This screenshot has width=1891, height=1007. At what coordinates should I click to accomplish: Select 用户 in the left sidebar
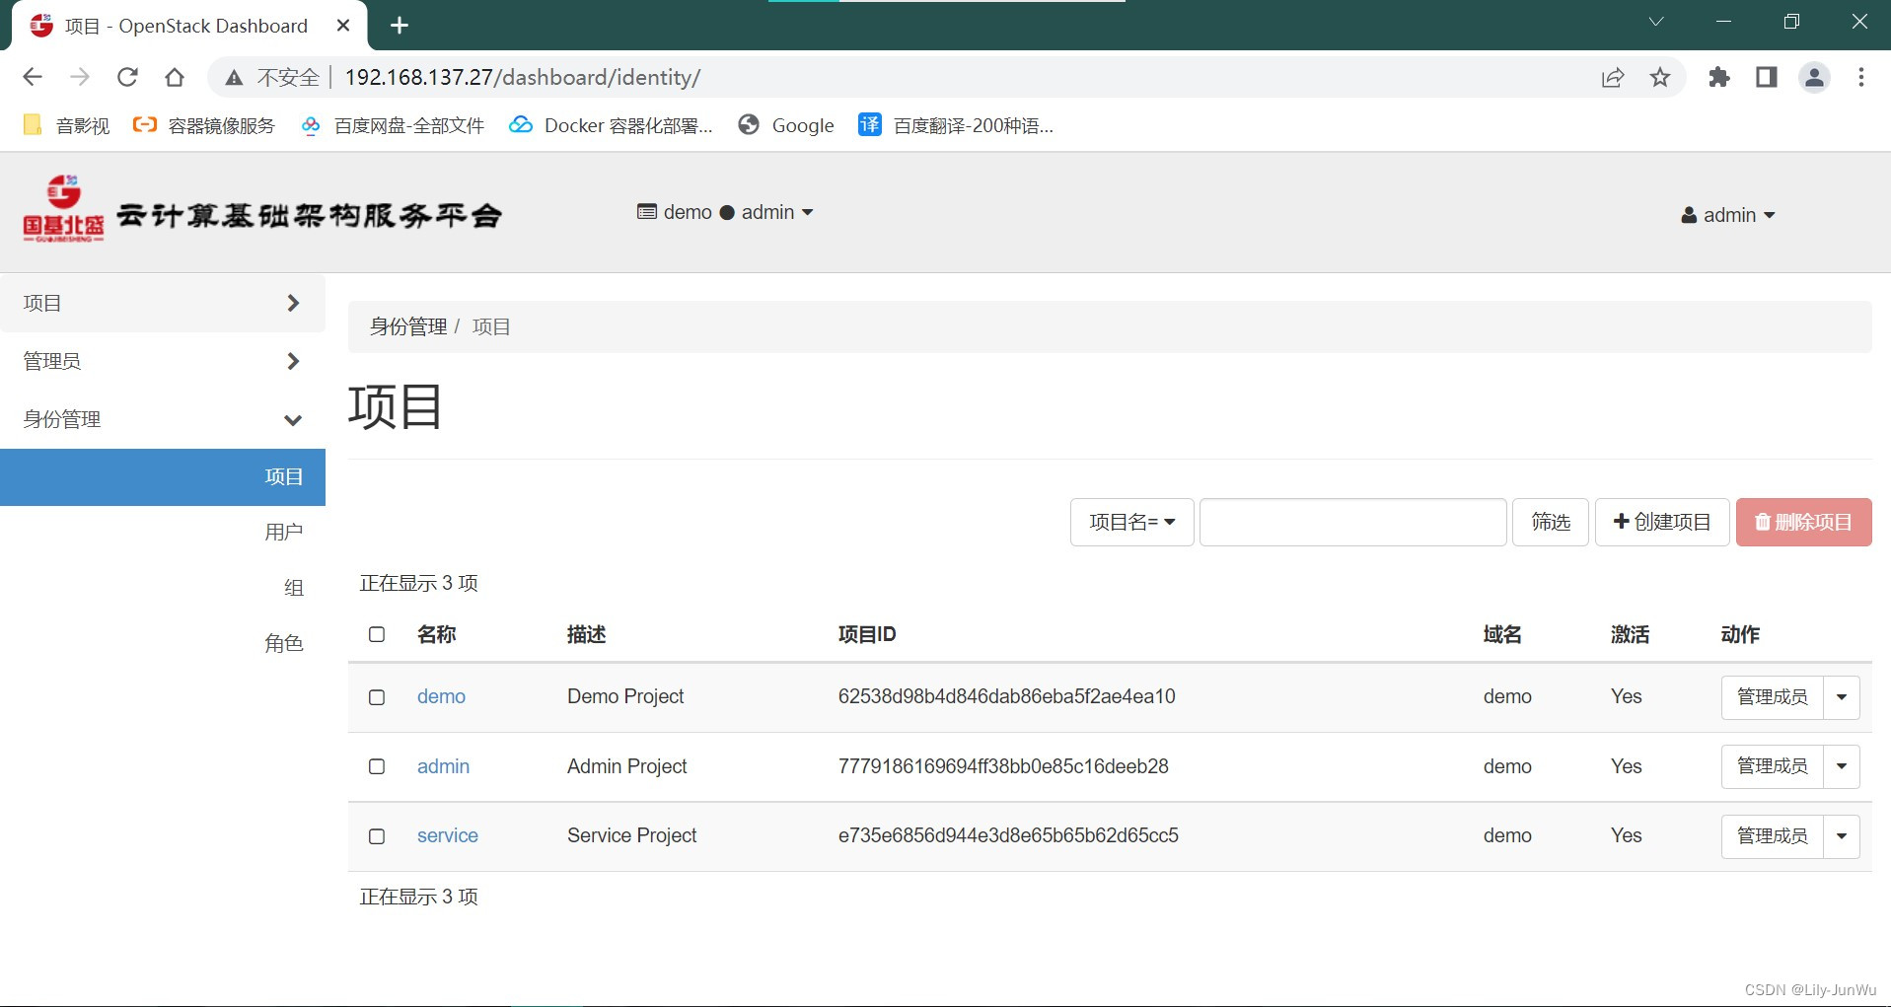click(284, 532)
